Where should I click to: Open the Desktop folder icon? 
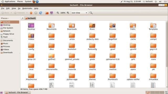(x=31, y=26)
